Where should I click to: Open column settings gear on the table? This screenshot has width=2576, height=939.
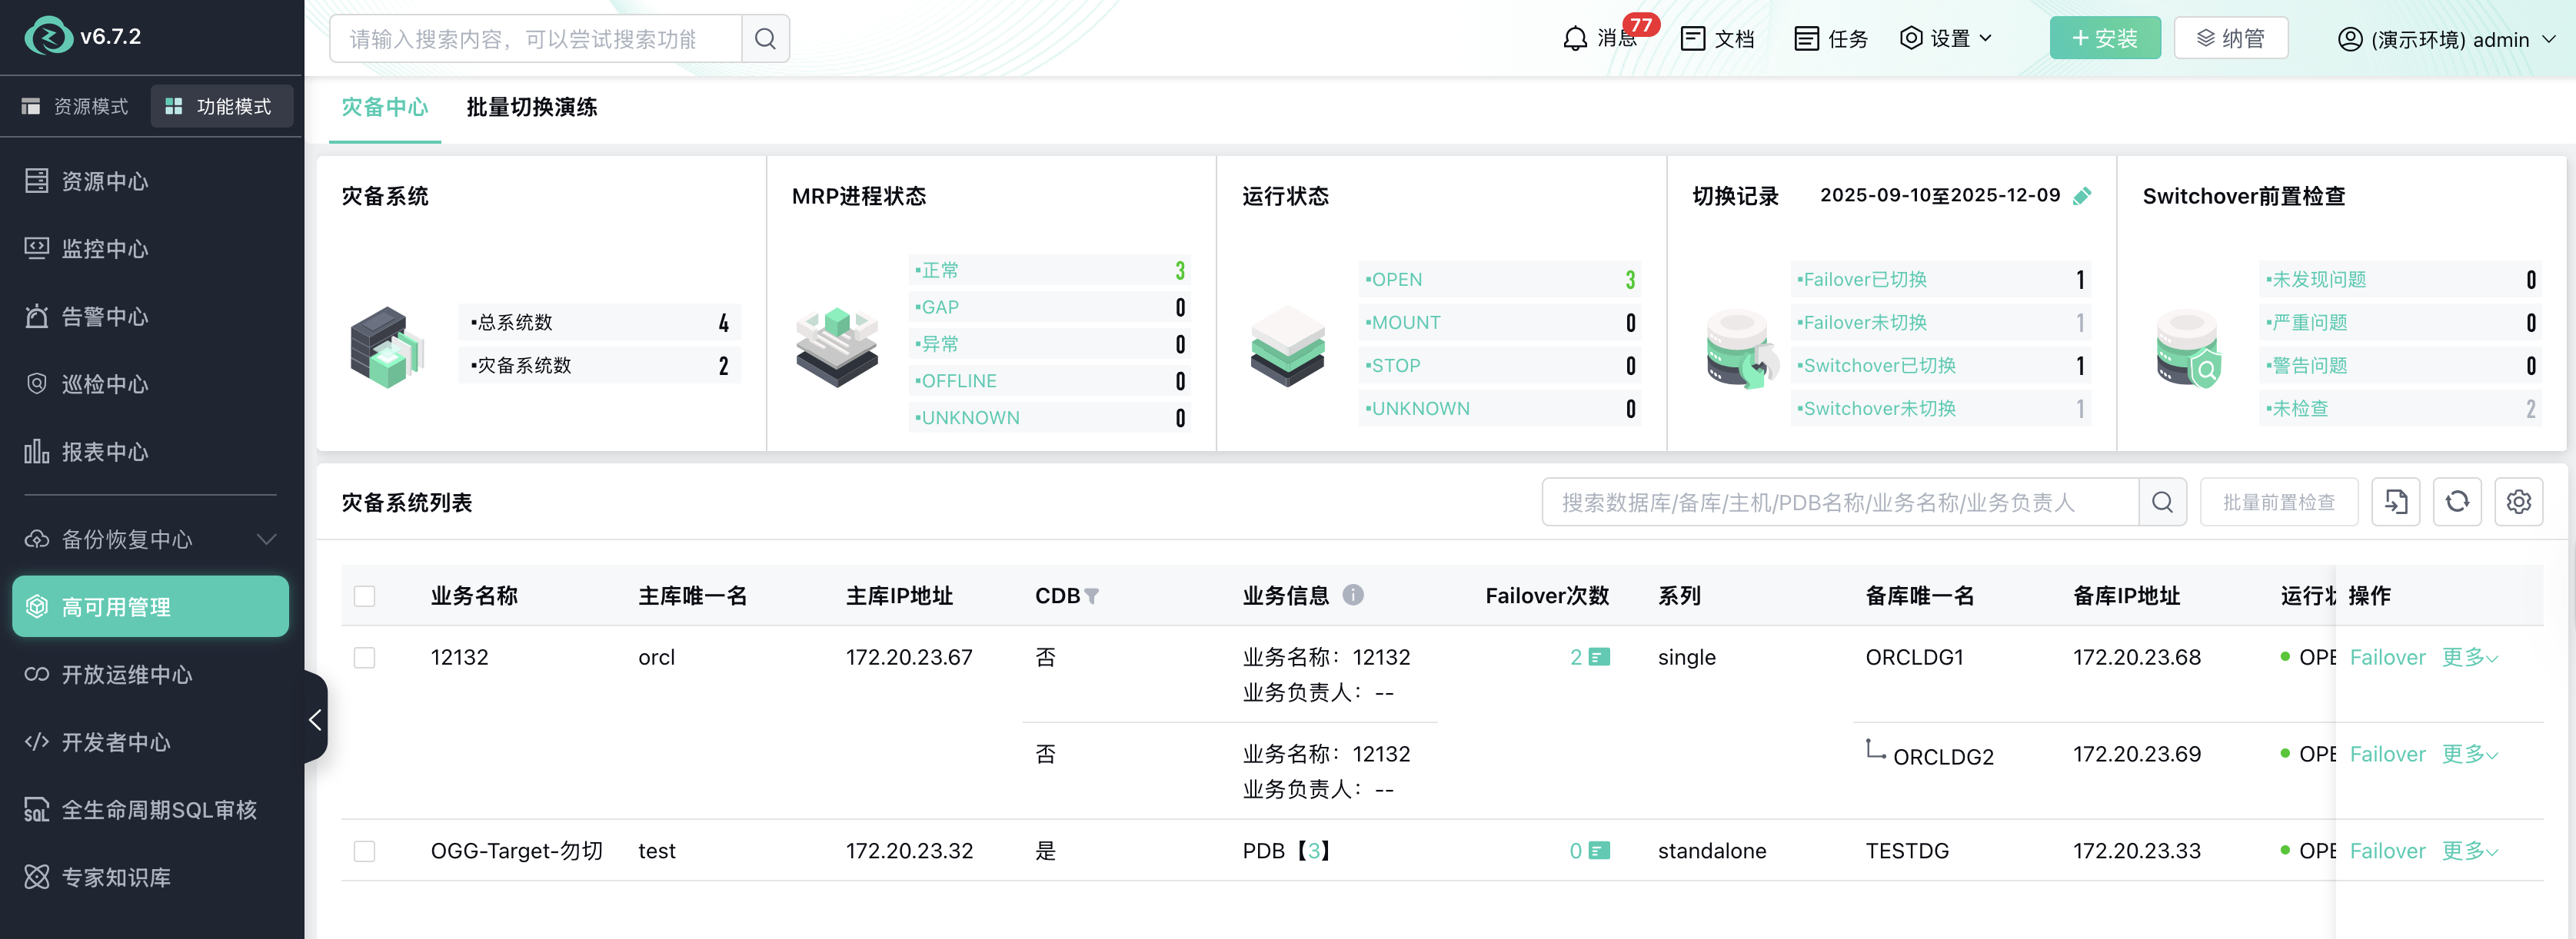point(2519,502)
